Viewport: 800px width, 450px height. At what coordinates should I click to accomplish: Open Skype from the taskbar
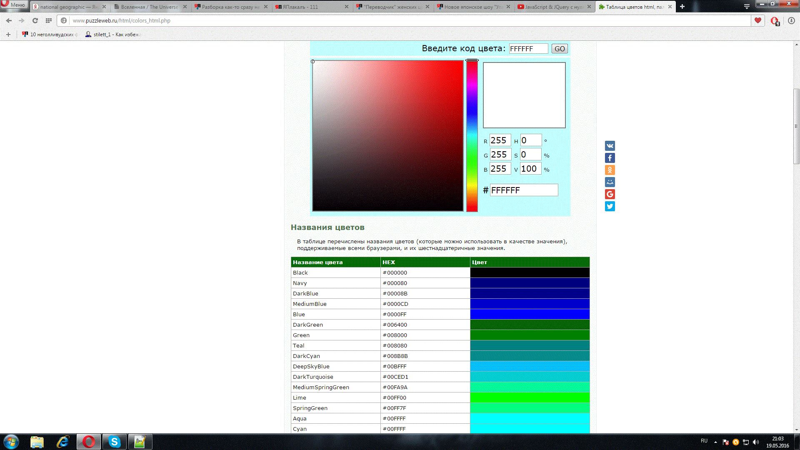[114, 442]
